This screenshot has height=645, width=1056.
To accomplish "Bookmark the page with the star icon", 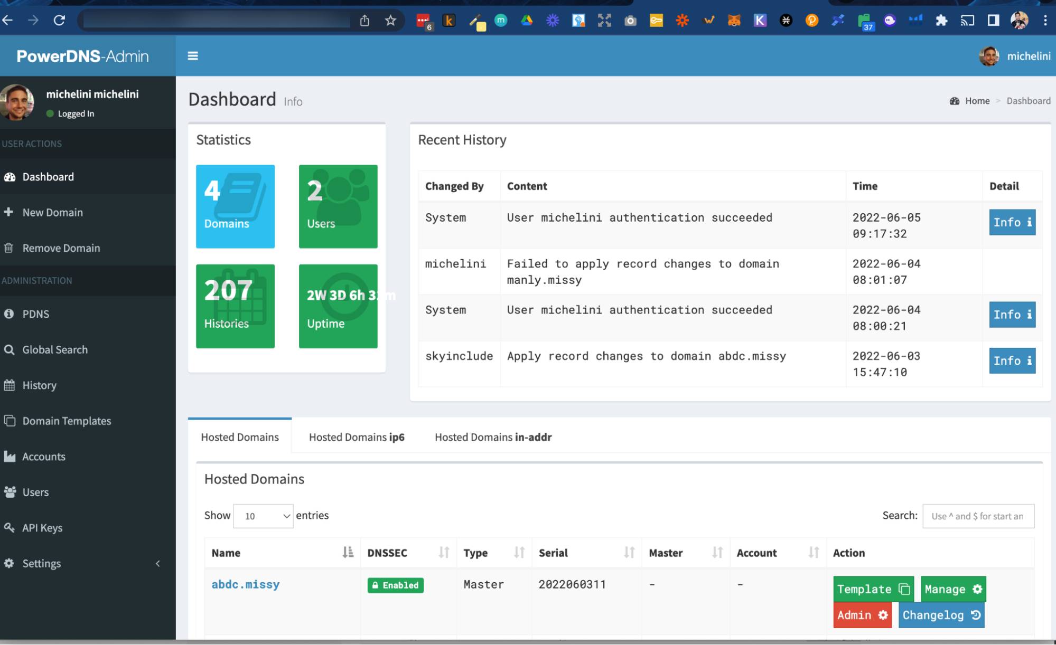I will coord(390,21).
